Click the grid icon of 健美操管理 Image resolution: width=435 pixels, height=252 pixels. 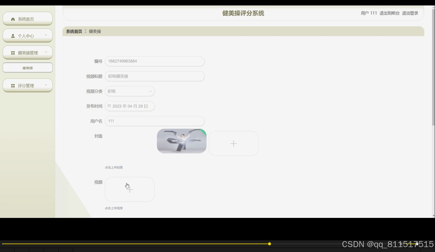click(13, 52)
